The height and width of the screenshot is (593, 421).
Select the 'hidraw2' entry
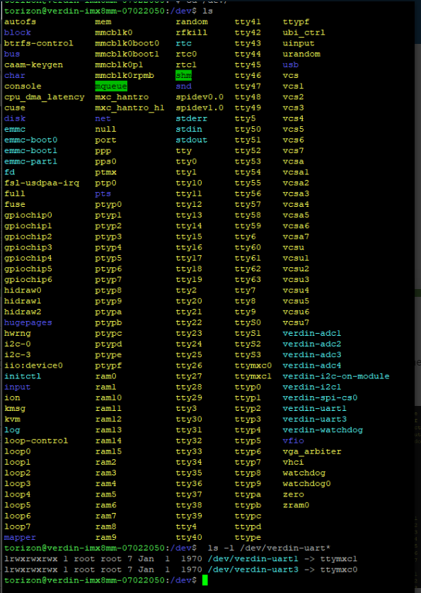pos(23,312)
